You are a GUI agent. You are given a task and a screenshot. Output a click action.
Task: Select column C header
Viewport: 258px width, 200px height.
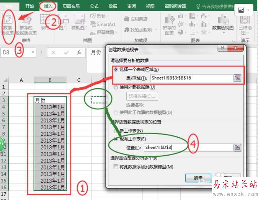coord(79,80)
